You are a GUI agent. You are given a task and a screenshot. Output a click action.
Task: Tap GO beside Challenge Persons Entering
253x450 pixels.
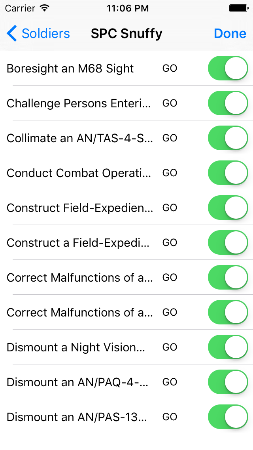(x=170, y=103)
